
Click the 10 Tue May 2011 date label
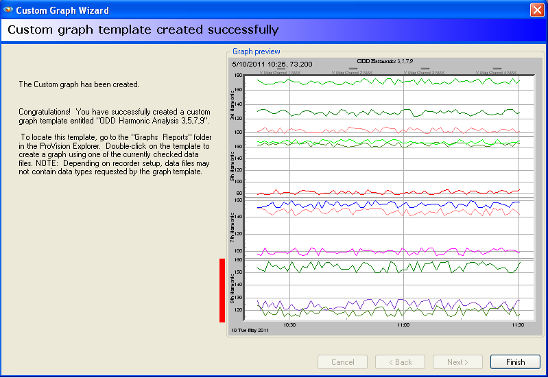(250, 331)
